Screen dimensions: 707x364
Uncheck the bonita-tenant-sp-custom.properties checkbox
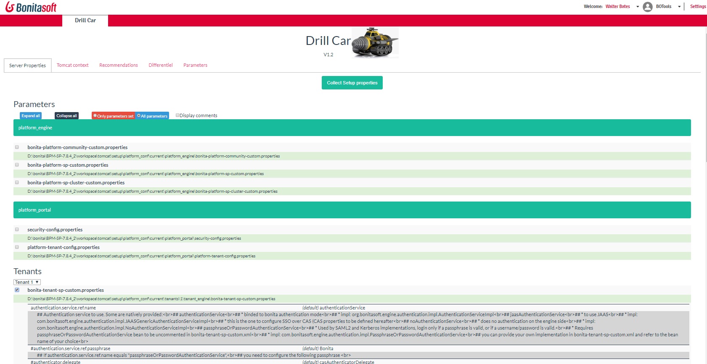click(17, 290)
